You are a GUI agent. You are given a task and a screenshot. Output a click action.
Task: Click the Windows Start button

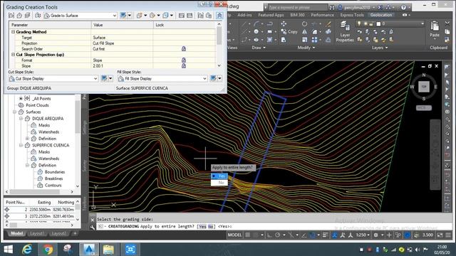click(x=8, y=250)
